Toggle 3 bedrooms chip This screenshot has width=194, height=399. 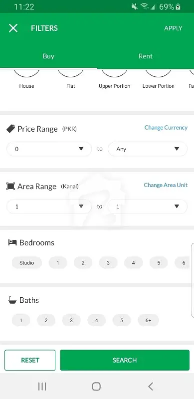click(108, 263)
